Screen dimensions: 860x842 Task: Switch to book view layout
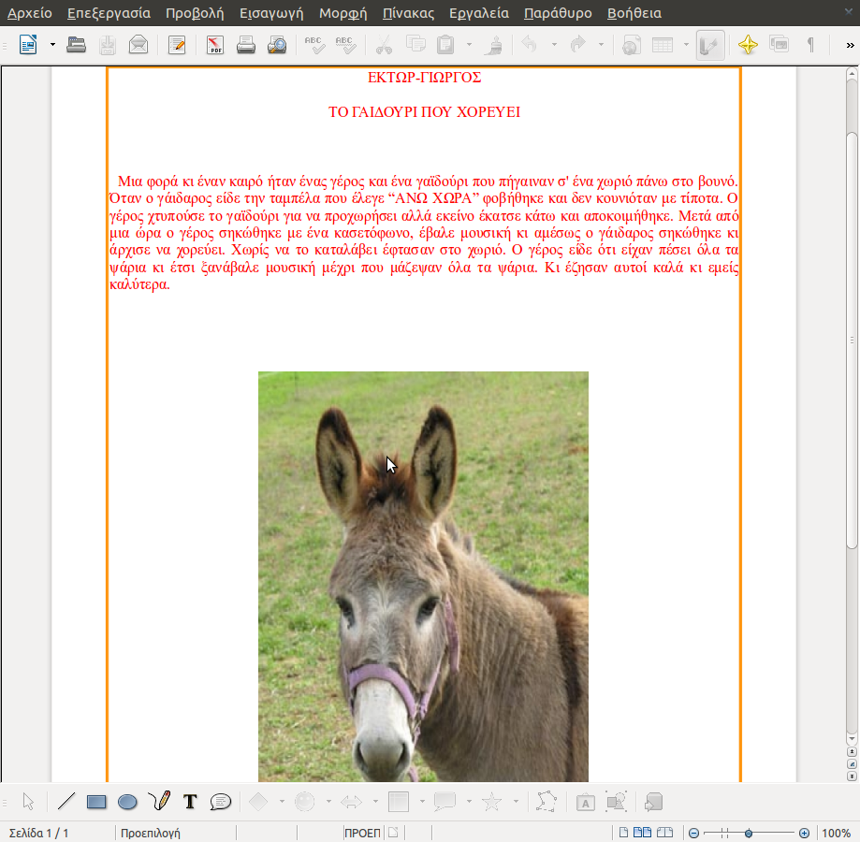click(x=664, y=834)
